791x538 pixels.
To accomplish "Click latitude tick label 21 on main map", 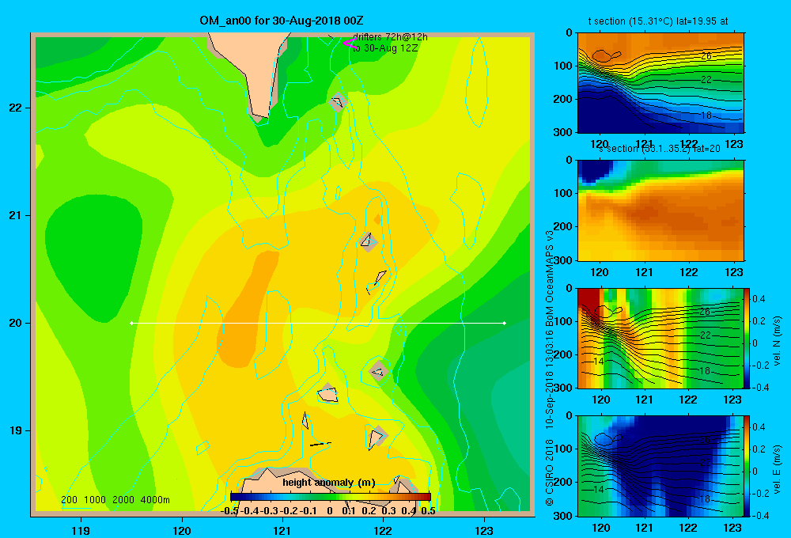I will 16,215.
